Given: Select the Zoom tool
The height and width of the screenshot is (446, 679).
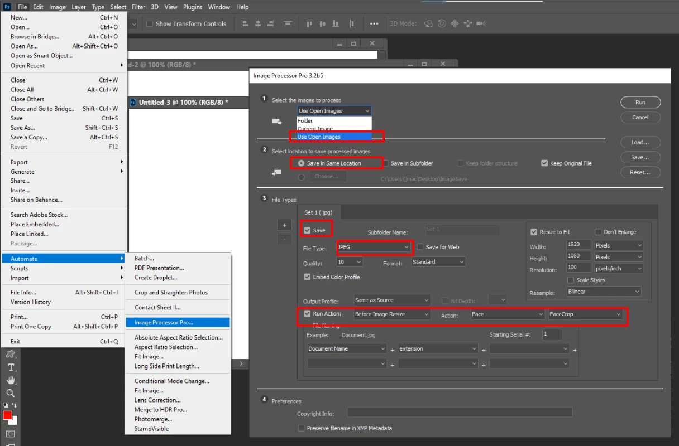Looking at the screenshot, I should [11, 394].
